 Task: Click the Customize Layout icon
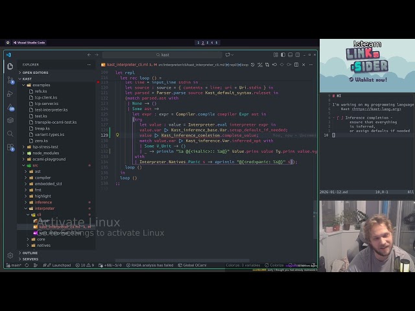click(276, 54)
